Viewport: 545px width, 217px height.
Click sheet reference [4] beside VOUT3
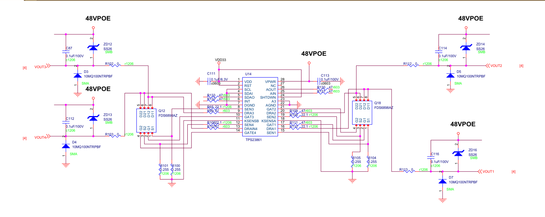coord(25,68)
